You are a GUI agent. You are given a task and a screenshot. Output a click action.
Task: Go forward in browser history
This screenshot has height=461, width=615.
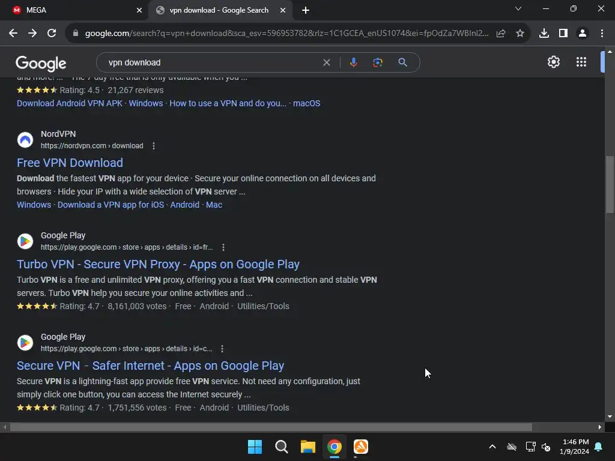tap(32, 34)
